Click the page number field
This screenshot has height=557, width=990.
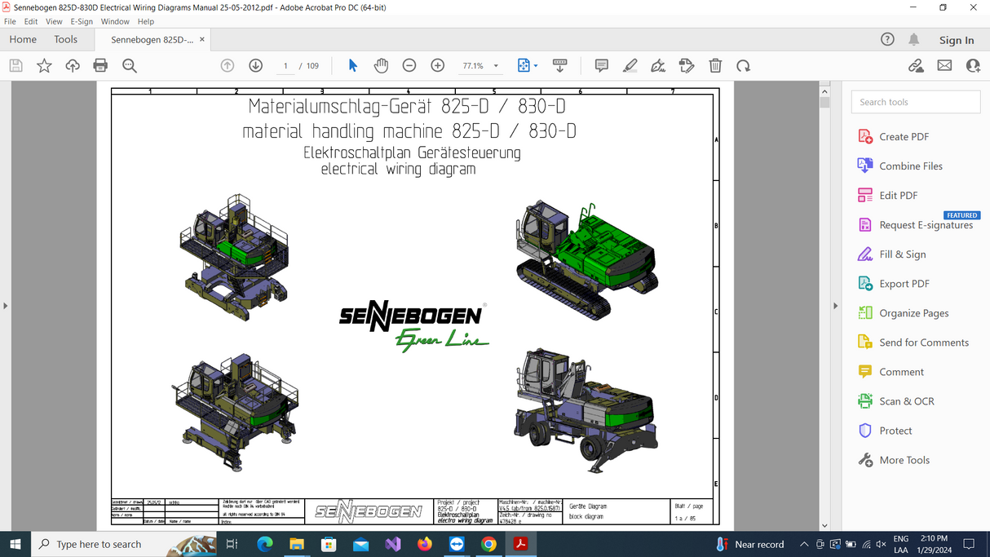click(285, 66)
